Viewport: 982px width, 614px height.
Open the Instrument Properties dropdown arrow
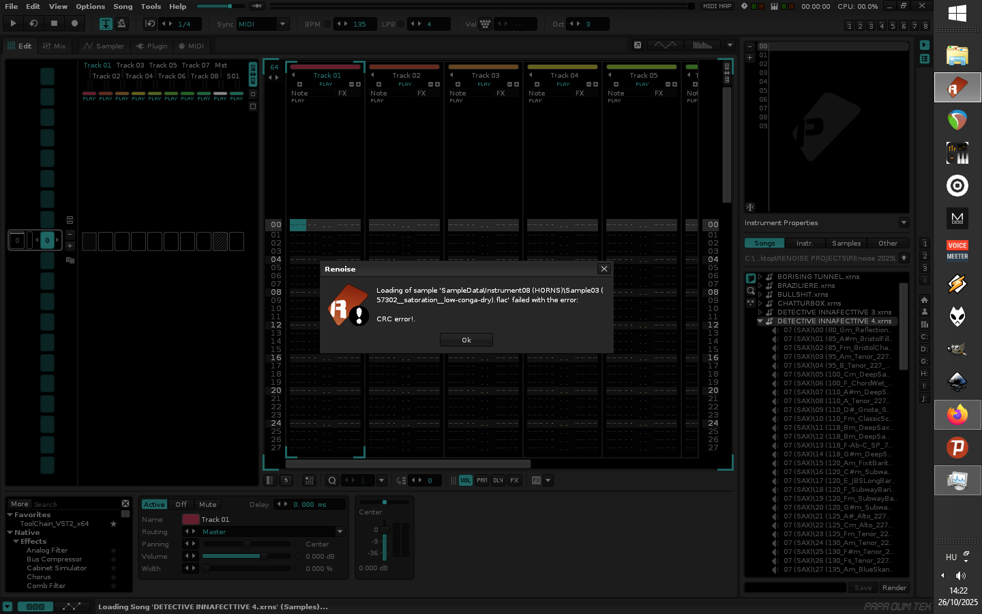(904, 222)
